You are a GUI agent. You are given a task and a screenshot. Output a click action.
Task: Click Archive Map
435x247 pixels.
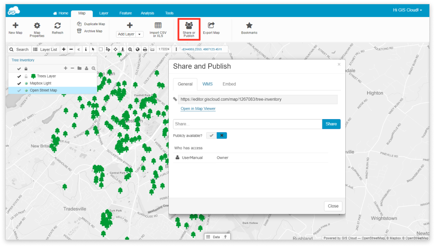tap(90, 31)
